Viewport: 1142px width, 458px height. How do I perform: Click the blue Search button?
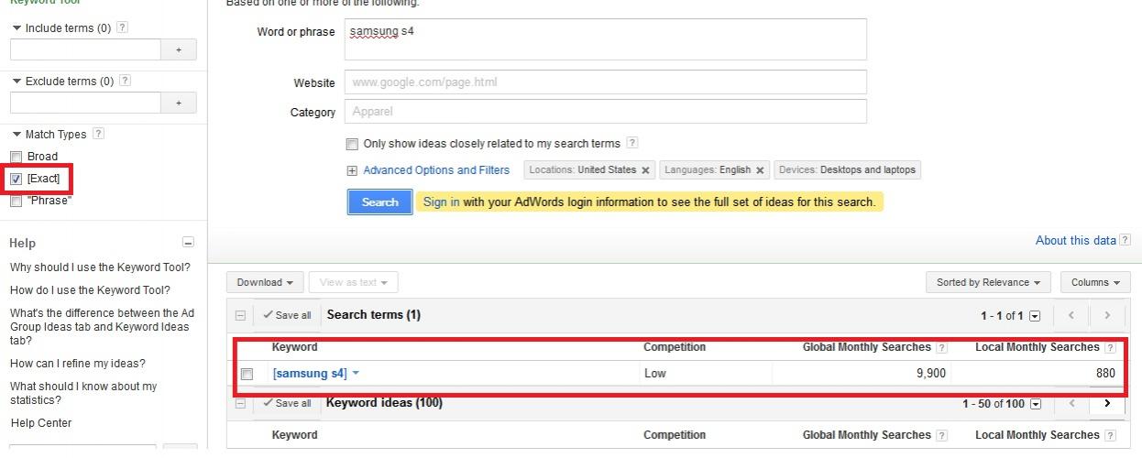coord(379,202)
